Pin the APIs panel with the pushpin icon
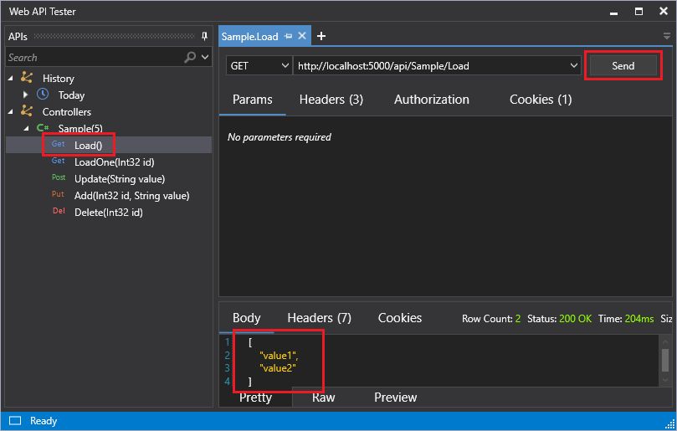Screen dimensions: 677x431 click(x=205, y=36)
